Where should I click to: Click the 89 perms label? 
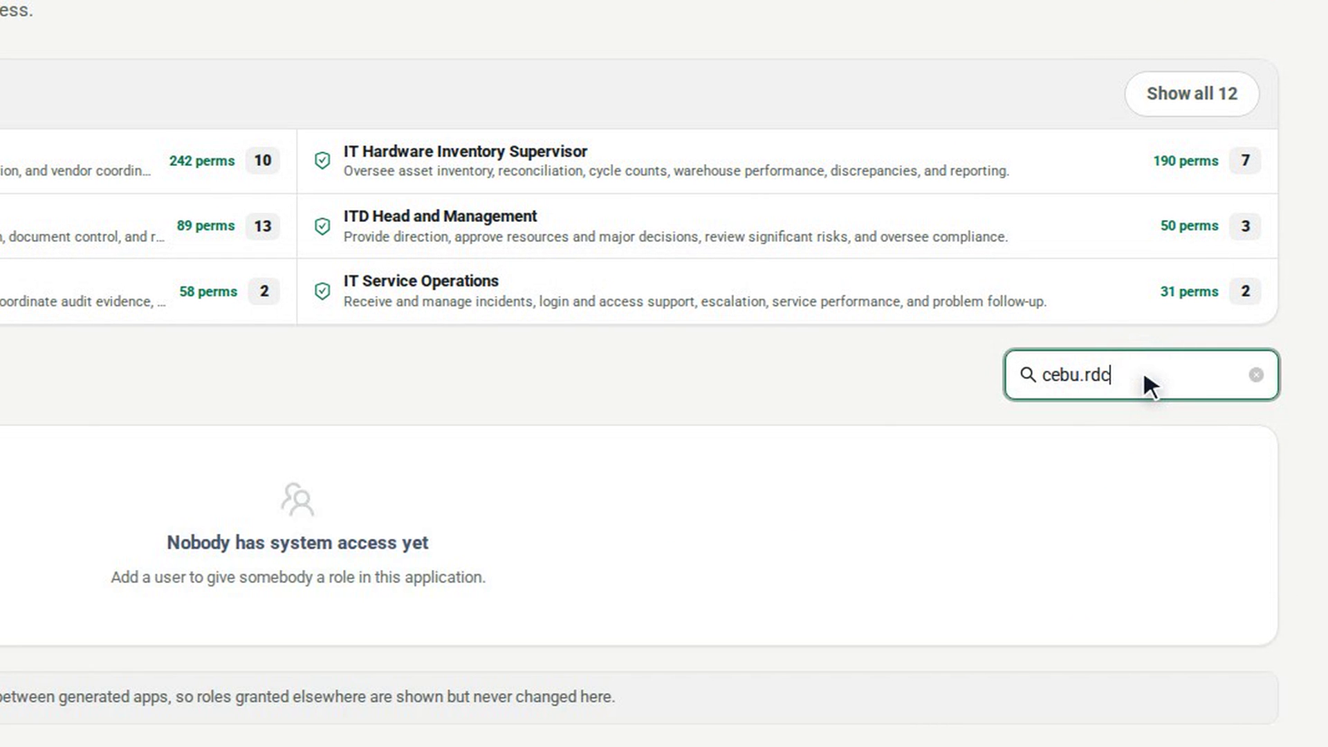coord(205,225)
